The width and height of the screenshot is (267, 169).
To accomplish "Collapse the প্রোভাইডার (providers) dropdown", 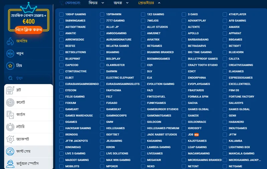I will [x=149, y=3].
